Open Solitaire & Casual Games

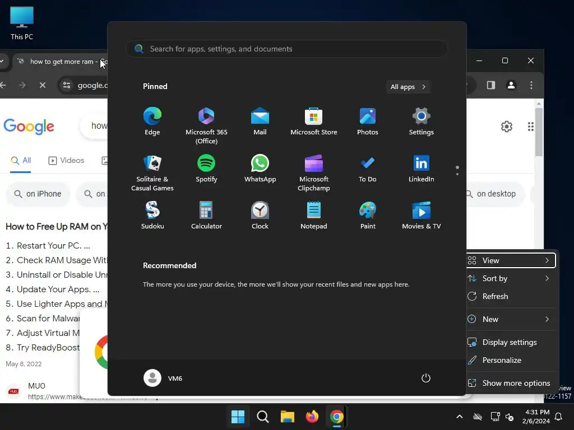pos(152,173)
